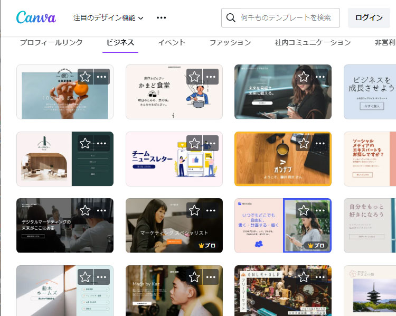The image size is (396, 316).
Task: Open the three-dot more menu in header
Action: 161,17
